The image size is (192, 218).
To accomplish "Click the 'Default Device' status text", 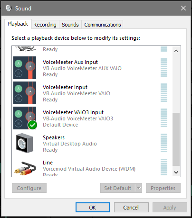I will (60, 125).
